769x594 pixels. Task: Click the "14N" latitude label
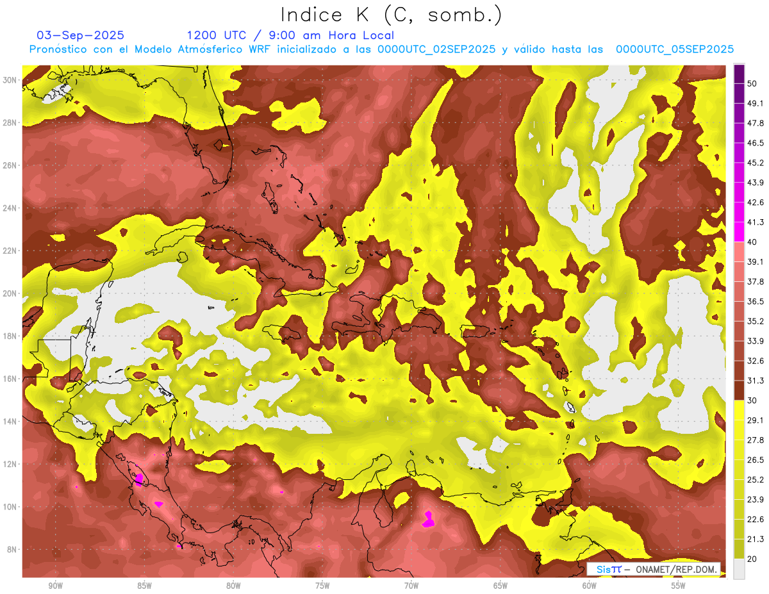pyautogui.click(x=10, y=422)
